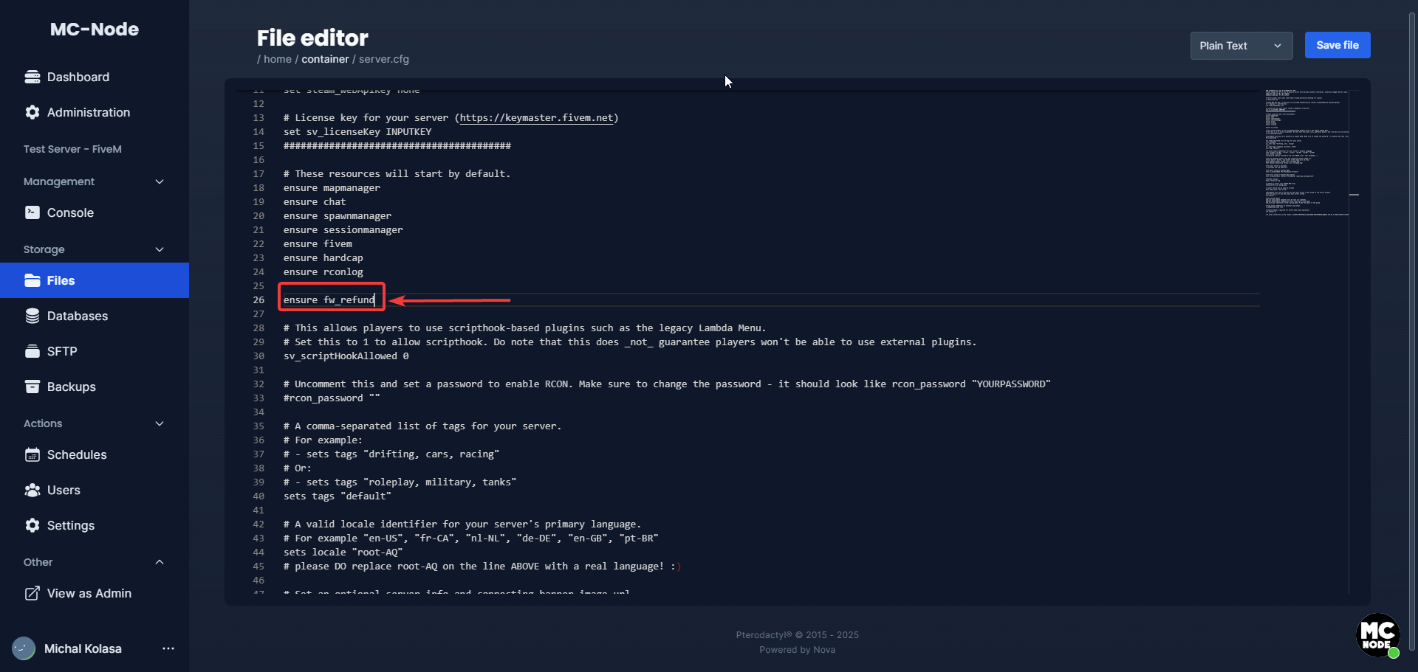This screenshot has width=1418, height=672.
Task: Click the code minimap overview
Action: click(x=1306, y=153)
